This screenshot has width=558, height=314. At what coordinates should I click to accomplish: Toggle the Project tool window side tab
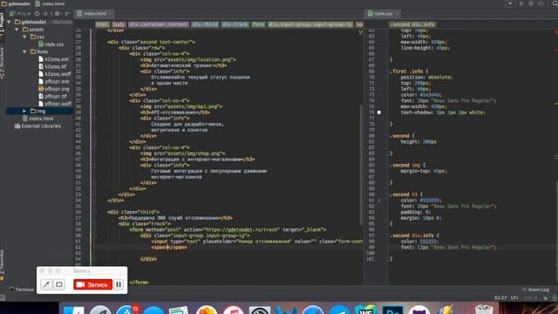(x=3, y=26)
